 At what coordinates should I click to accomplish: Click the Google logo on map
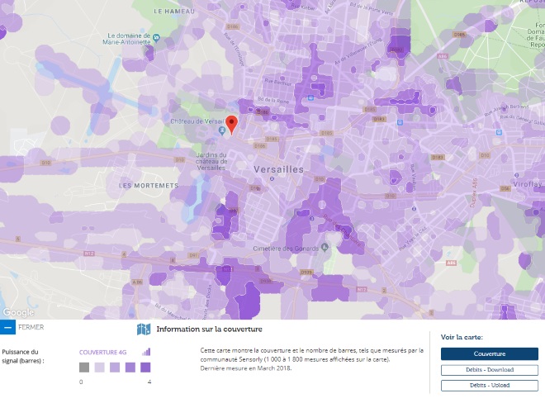click(18, 312)
